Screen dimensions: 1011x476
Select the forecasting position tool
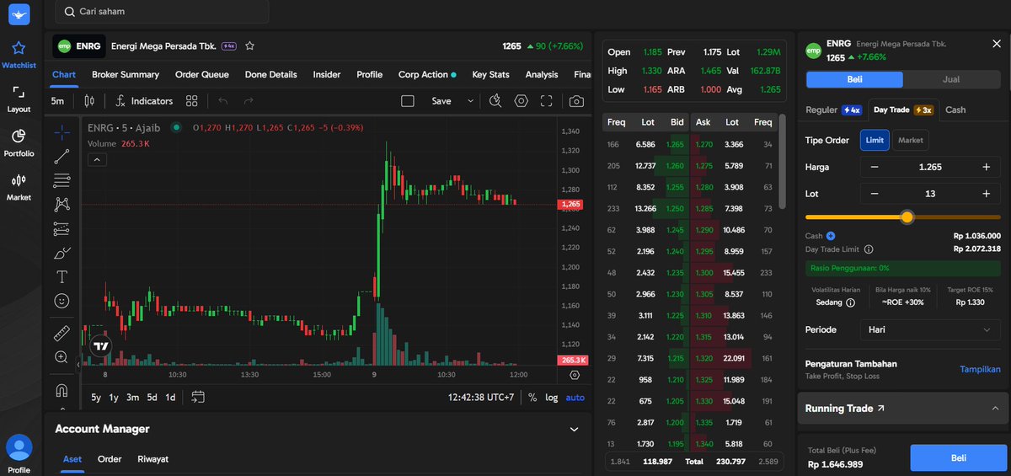[62, 228]
